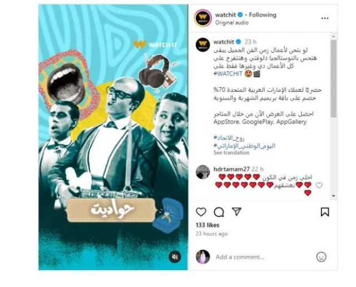The image size is (356, 287).
Task: Share the post via paper plane icon
Action: pyautogui.click(x=236, y=211)
